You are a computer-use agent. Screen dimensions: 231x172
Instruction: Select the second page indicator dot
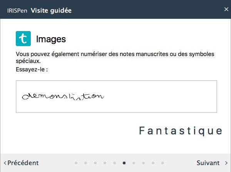85,163
